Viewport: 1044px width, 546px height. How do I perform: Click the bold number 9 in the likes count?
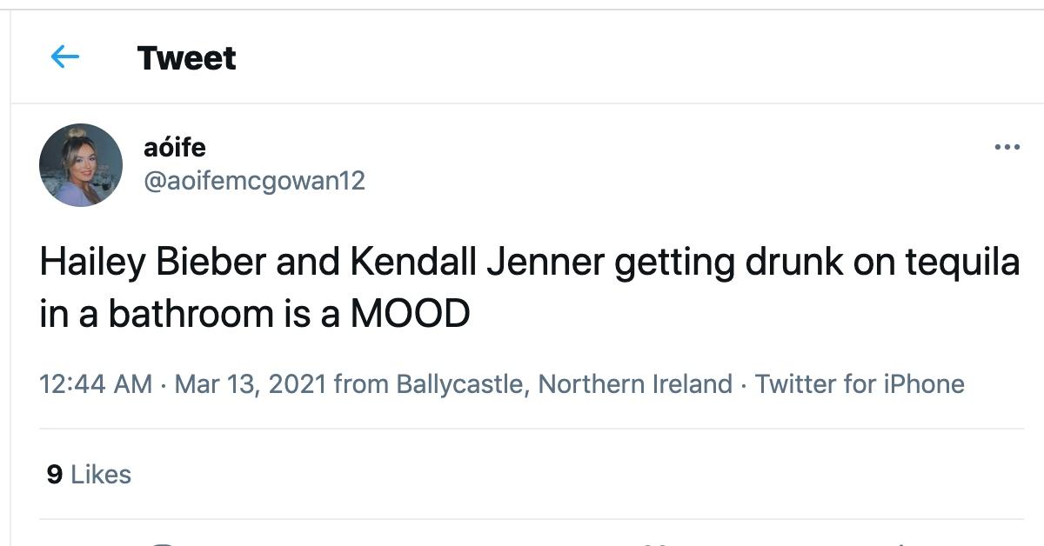[54, 475]
